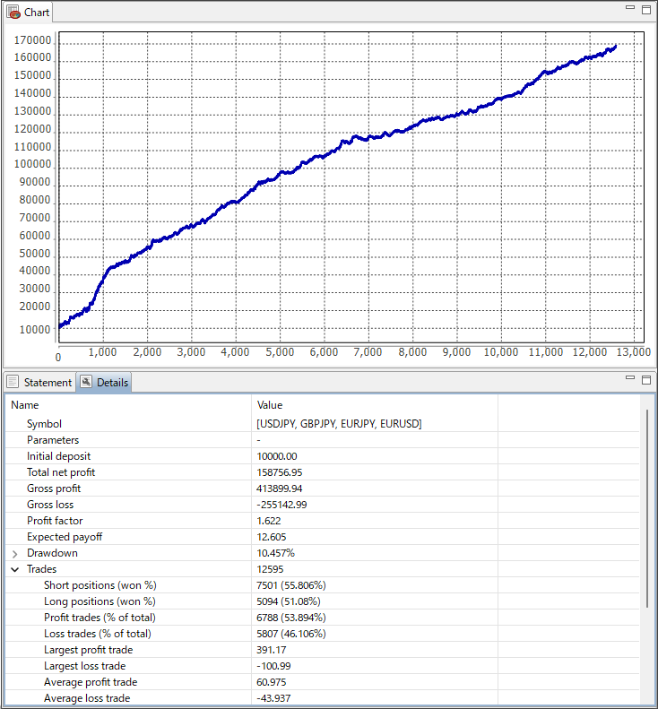
Task: Select the Parameters row
Action: tap(322, 440)
